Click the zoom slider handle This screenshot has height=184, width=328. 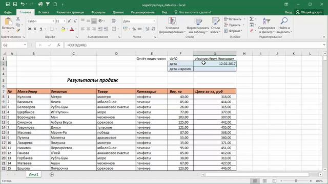[x=296, y=181]
